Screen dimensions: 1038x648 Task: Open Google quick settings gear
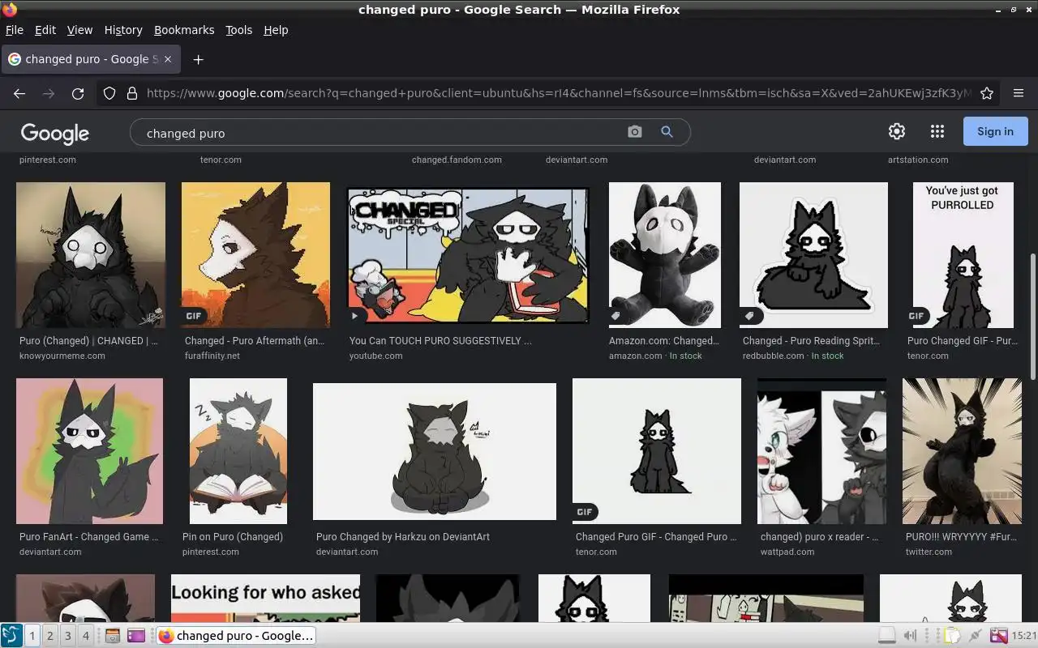tap(897, 131)
